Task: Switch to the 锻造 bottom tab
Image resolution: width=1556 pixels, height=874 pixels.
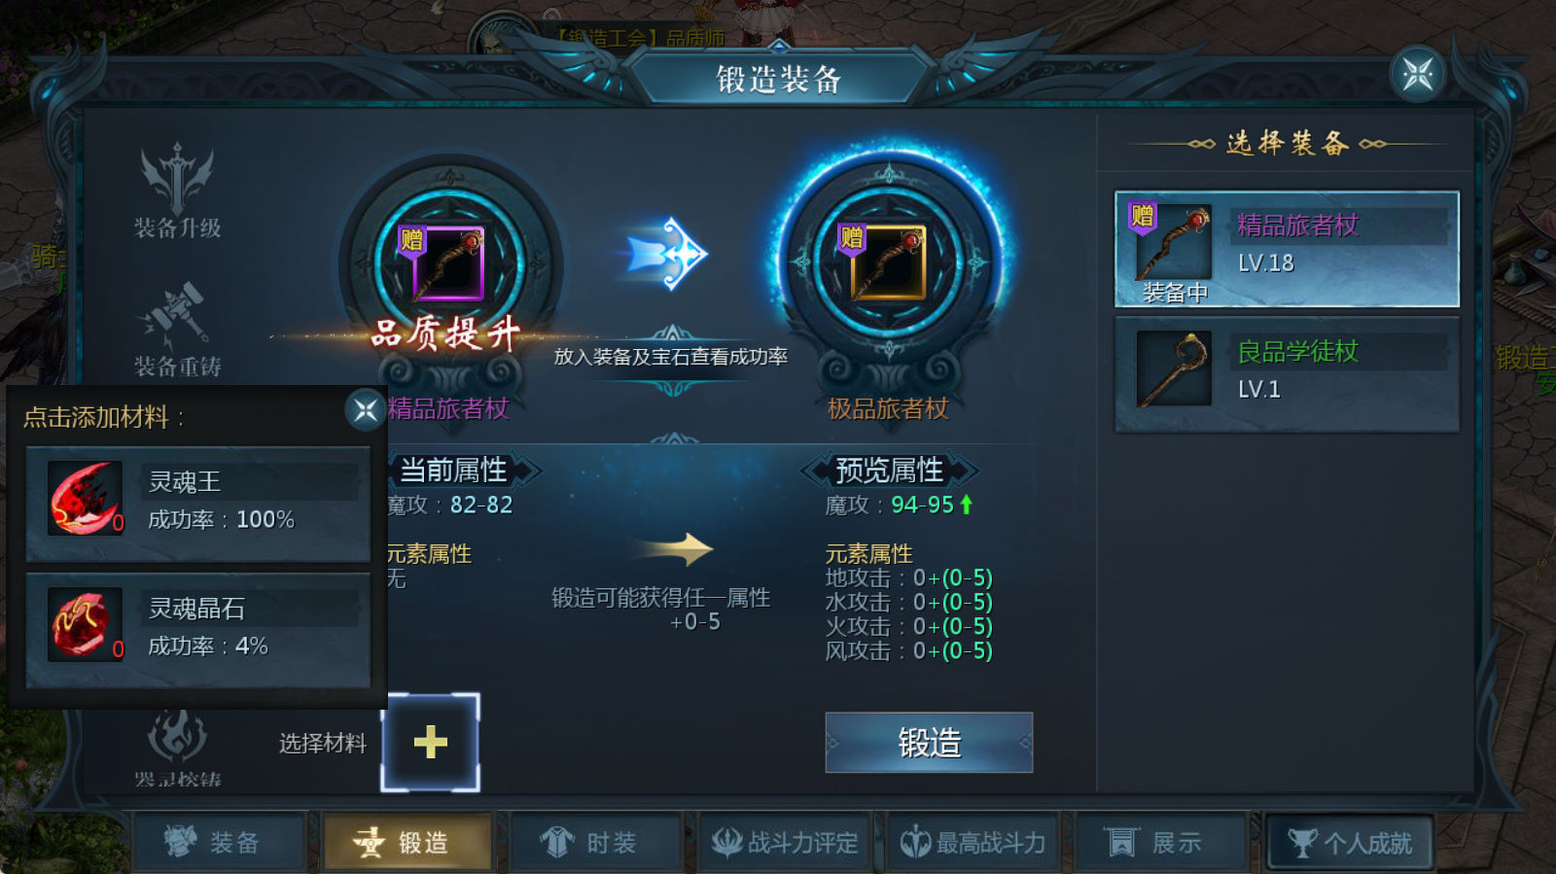Action: (407, 842)
